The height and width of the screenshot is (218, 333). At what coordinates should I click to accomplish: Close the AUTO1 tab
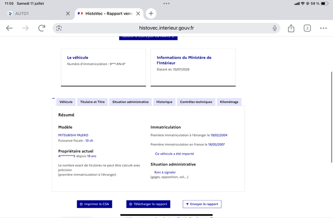(x=68, y=14)
